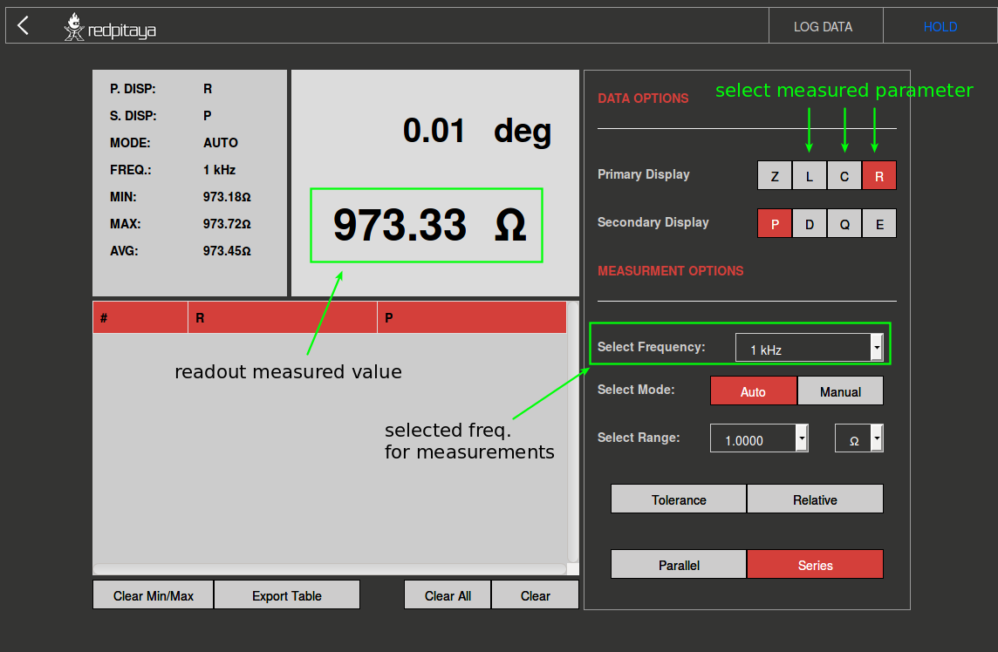Image resolution: width=998 pixels, height=652 pixels.
Task: Set secondary display to D
Action: point(810,223)
